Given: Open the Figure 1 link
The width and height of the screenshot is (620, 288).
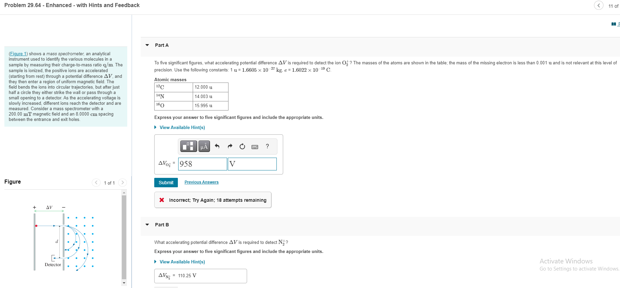Looking at the screenshot, I should coord(18,54).
